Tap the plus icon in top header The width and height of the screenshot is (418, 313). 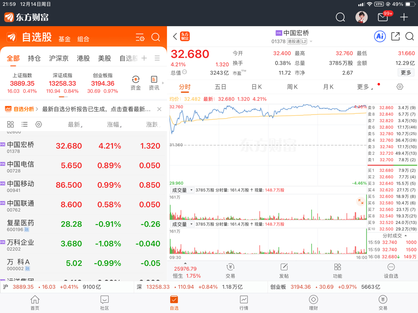point(404,17)
